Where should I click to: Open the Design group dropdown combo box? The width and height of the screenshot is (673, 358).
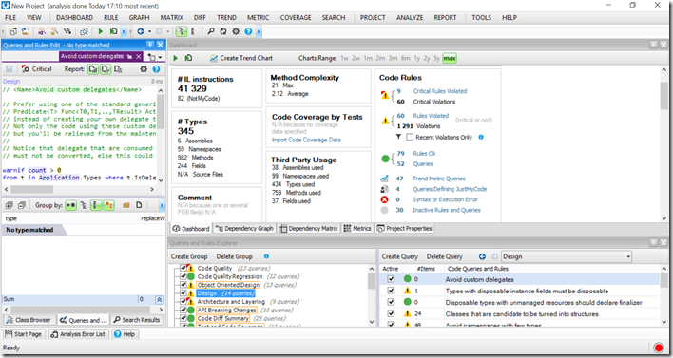tap(567, 256)
